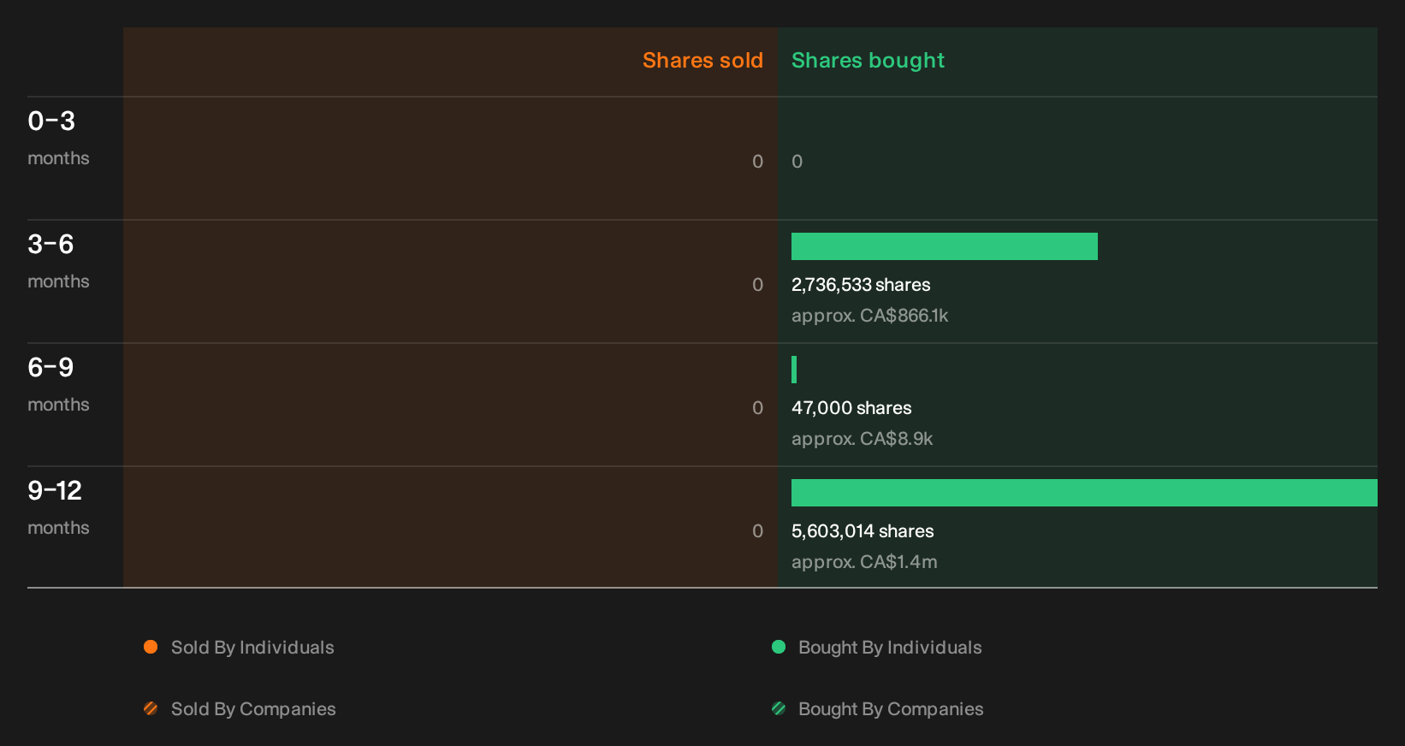Click the 9-12 months row label
This screenshot has width=1405, height=746.
tap(58, 507)
